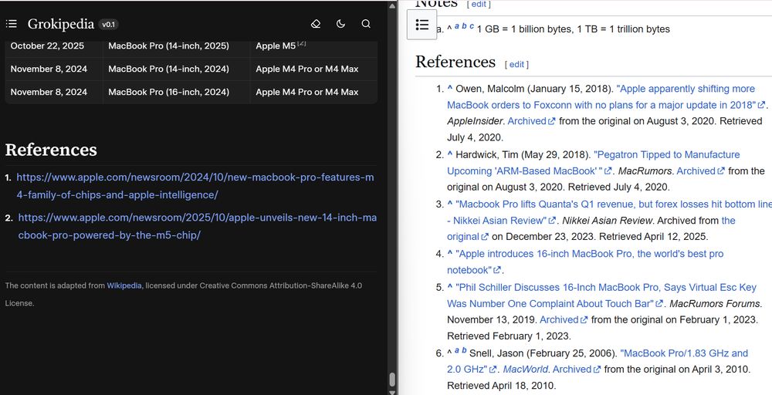Click the Apple M5 cell
This screenshot has width=772, height=395.
point(313,46)
